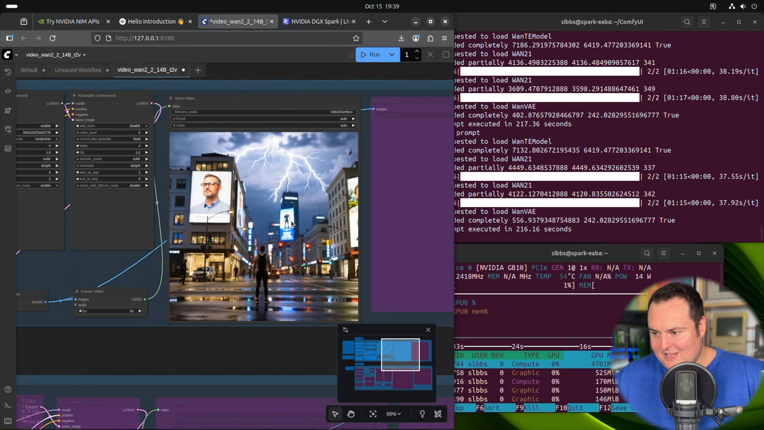The height and width of the screenshot is (430, 764).
Task: Open minimap settings sliders icon
Action: pos(346,330)
